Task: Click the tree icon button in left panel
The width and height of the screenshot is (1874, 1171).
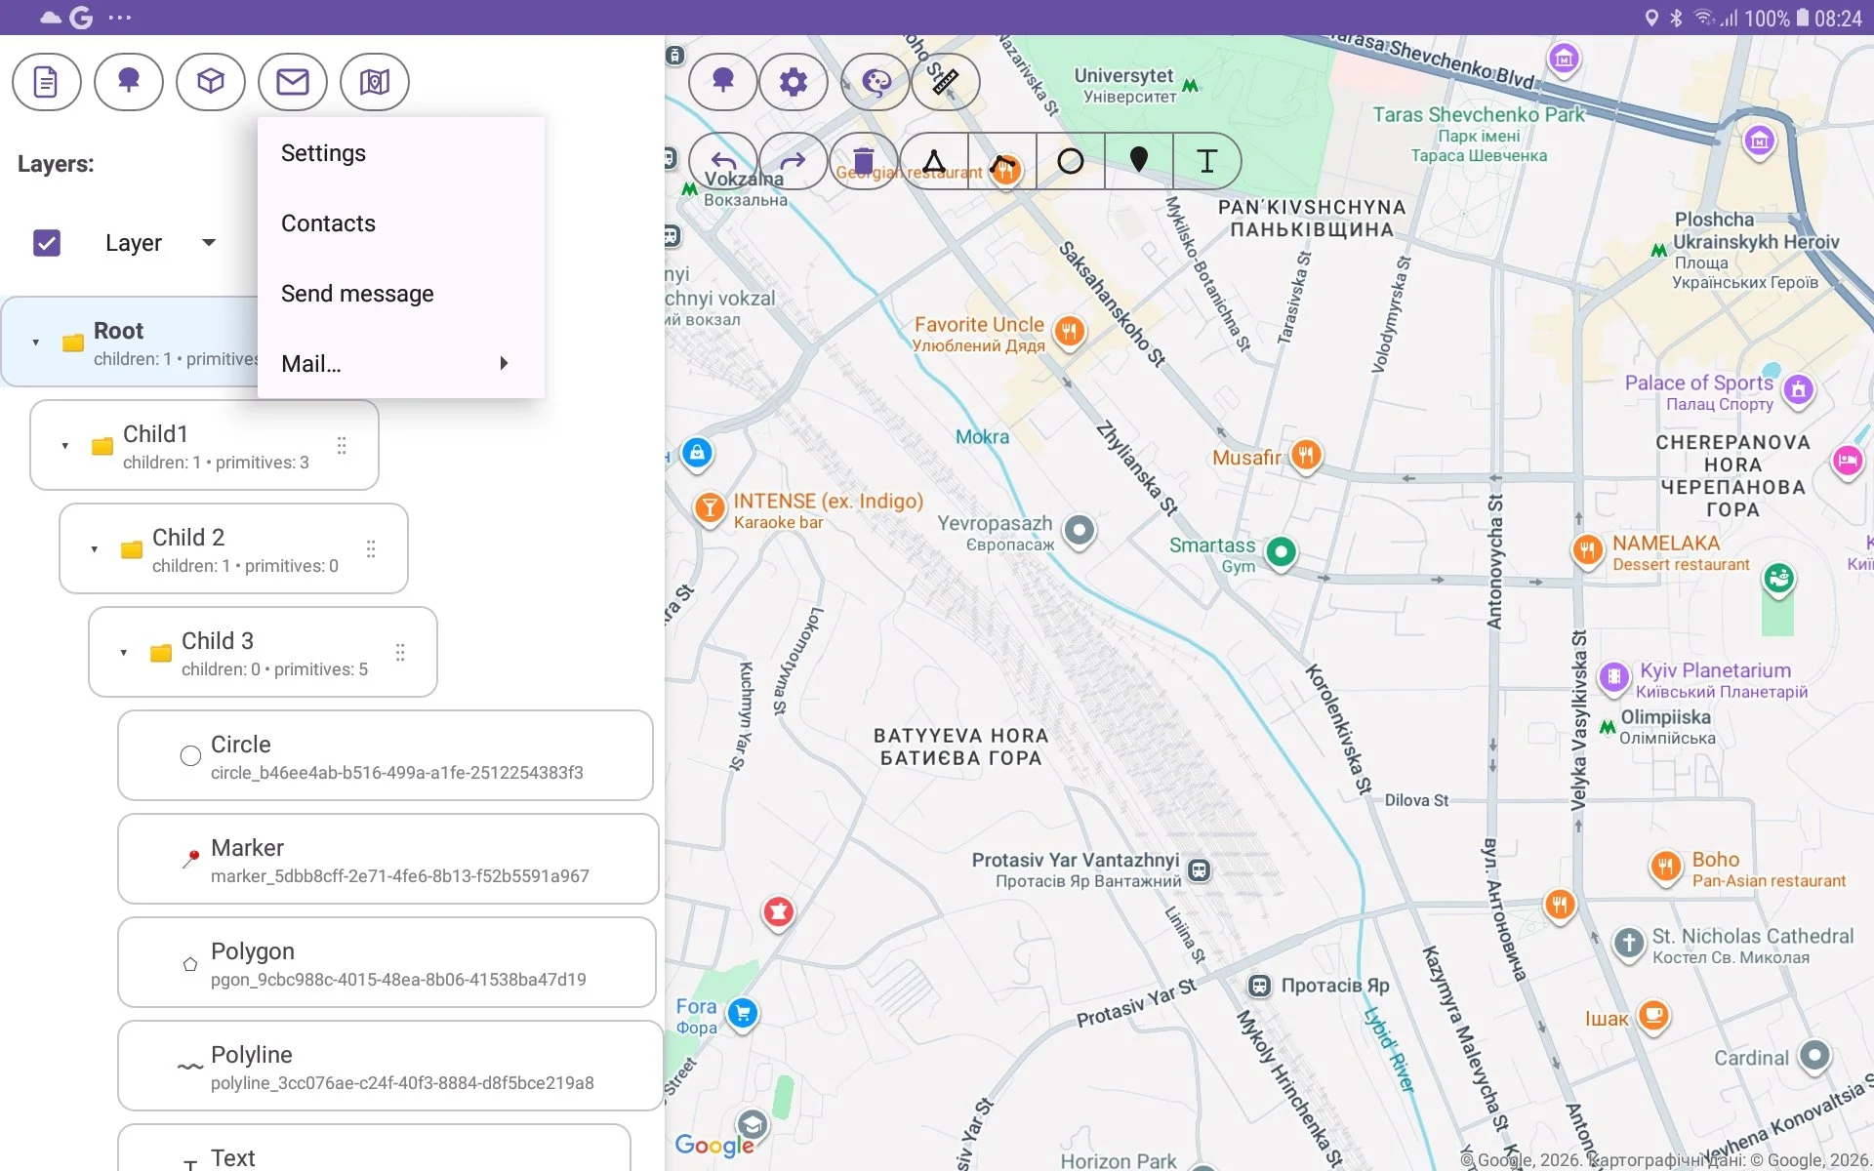Action: point(128,82)
